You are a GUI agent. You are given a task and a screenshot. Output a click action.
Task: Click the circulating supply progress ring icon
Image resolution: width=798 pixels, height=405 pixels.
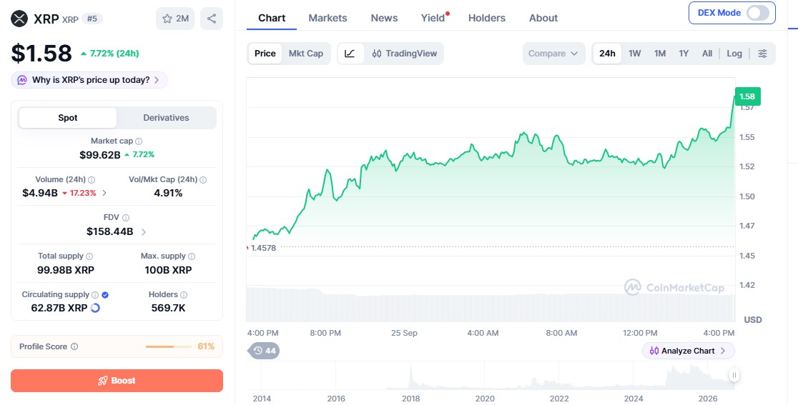(94, 308)
